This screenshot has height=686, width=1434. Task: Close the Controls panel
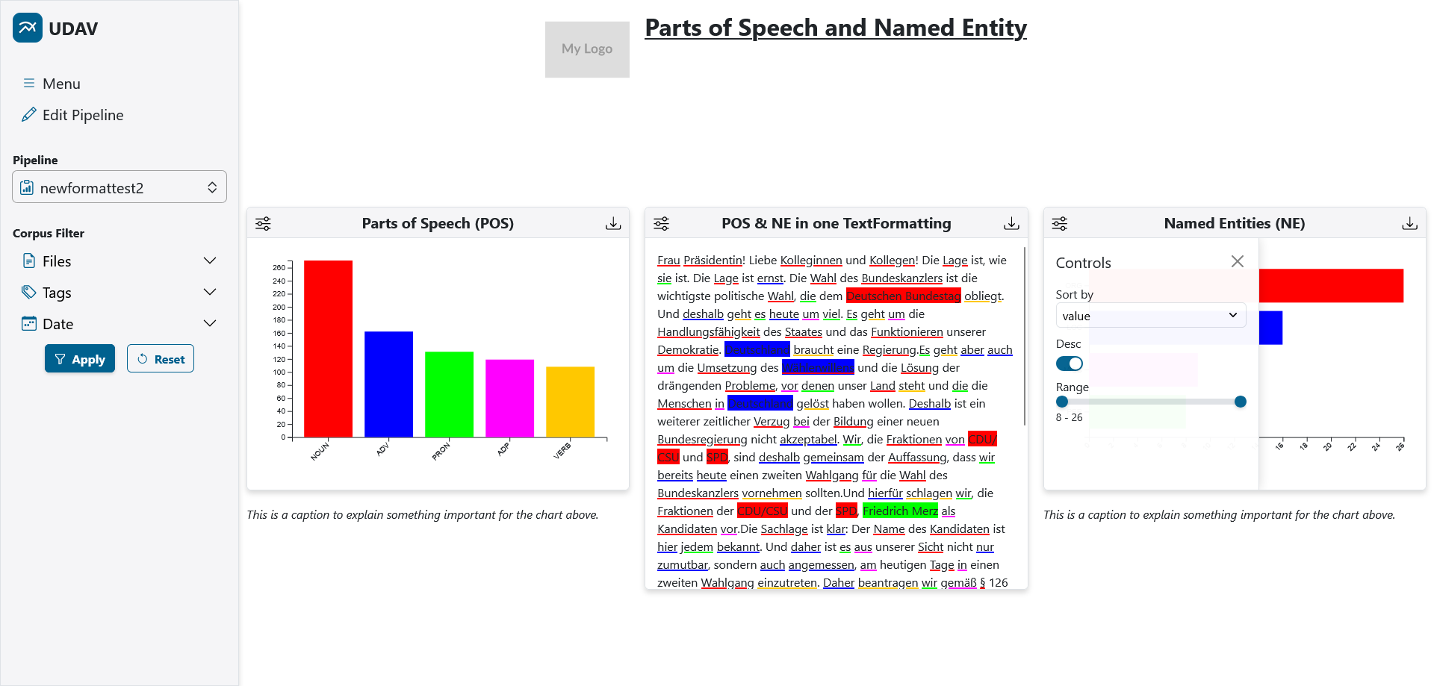1237,261
